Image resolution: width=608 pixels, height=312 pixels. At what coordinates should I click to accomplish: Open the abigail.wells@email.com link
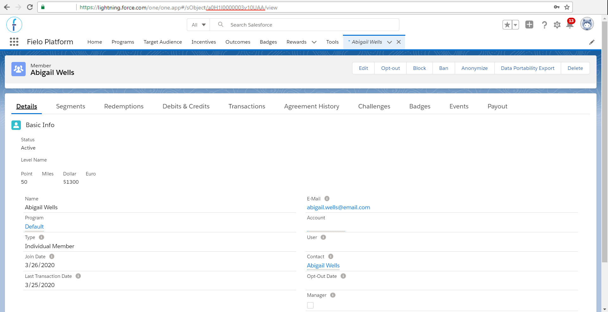[x=339, y=207]
